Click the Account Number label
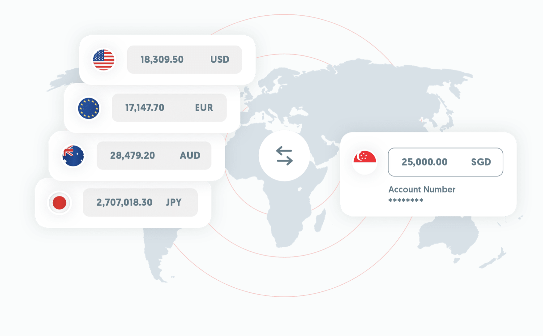The image size is (543, 336). pyautogui.click(x=422, y=189)
